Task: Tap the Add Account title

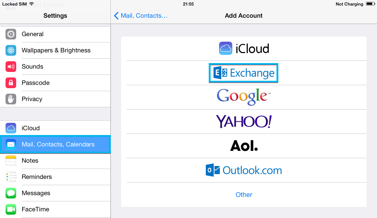Action: pyautogui.click(x=244, y=15)
